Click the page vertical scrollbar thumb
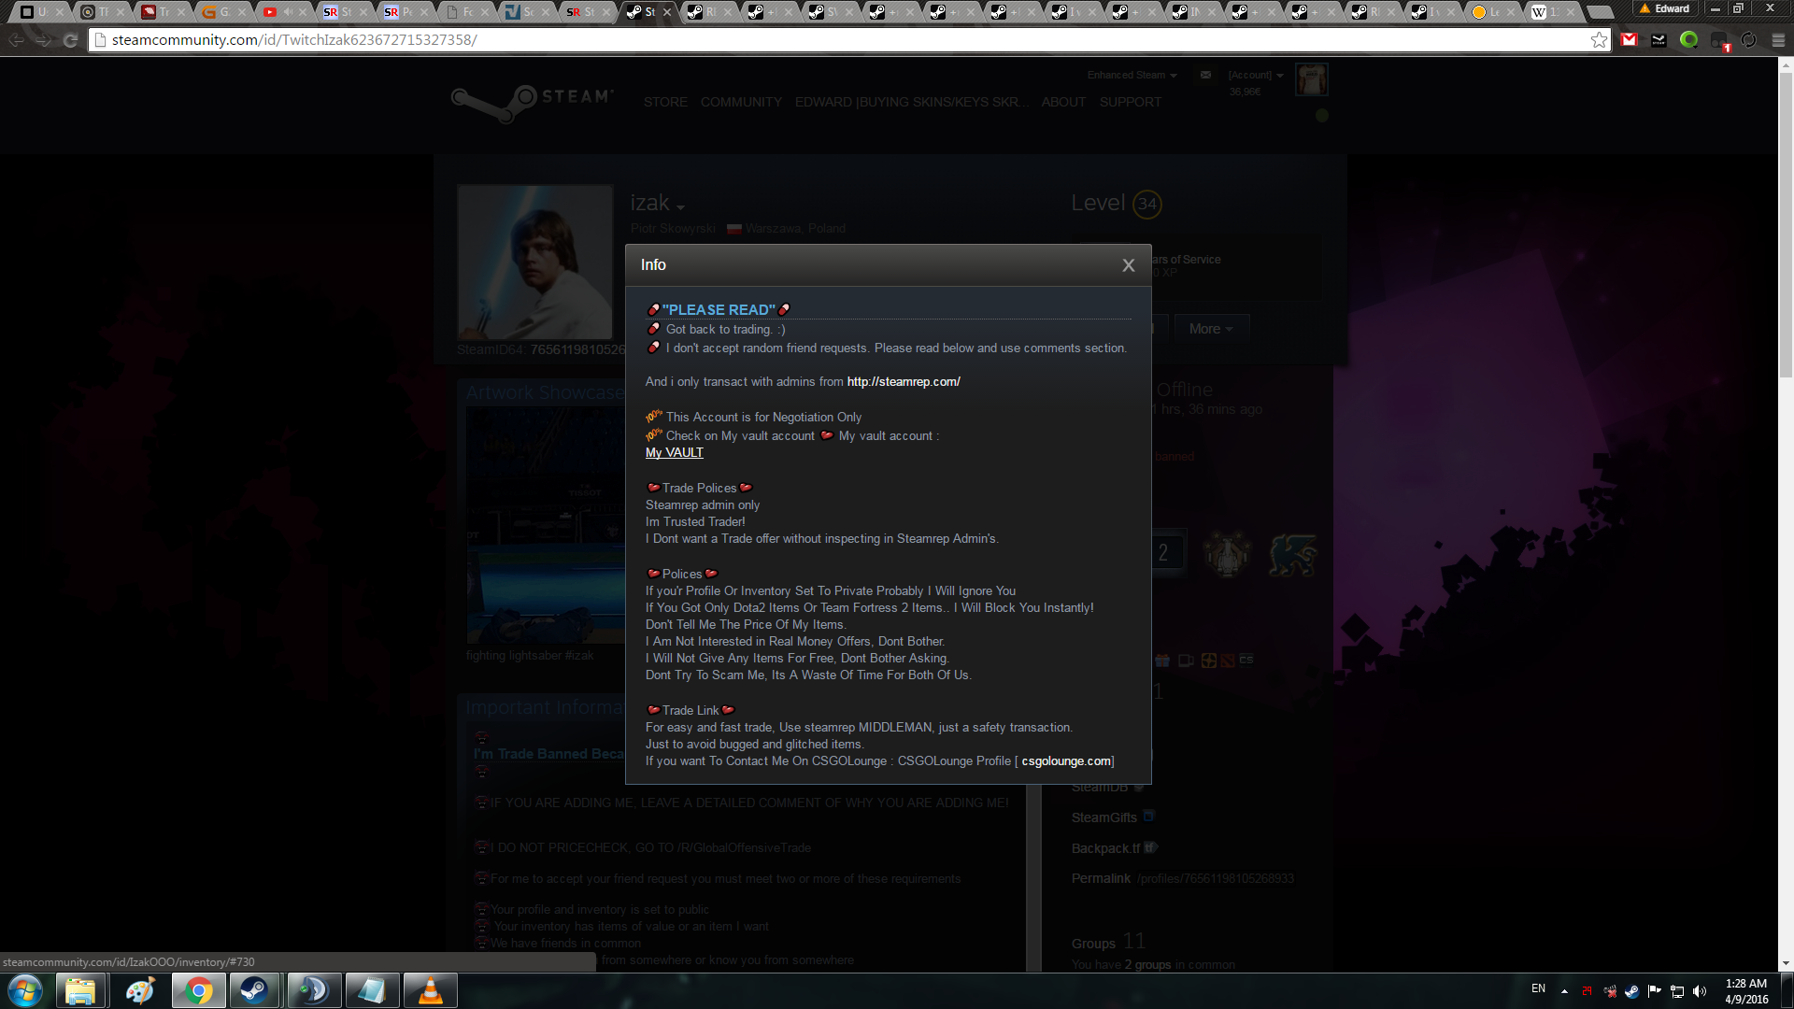The image size is (1794, 1009). (1786, 224)
